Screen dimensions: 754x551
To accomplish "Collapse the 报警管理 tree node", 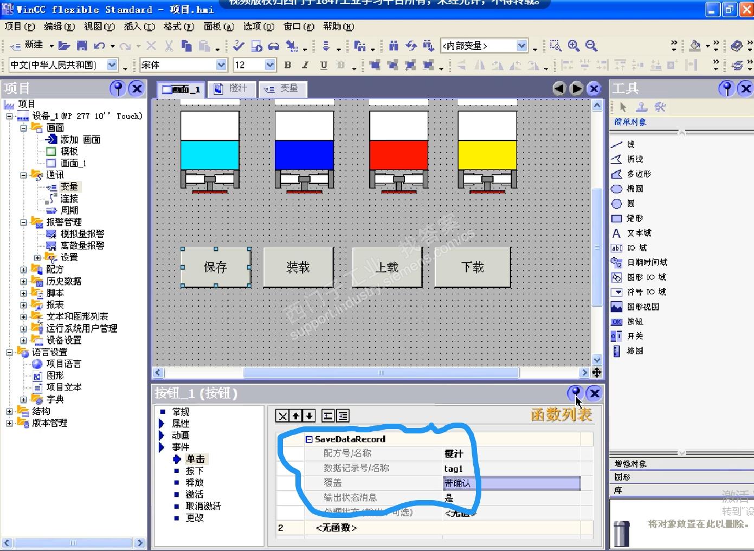I will [x=23, y=222].
